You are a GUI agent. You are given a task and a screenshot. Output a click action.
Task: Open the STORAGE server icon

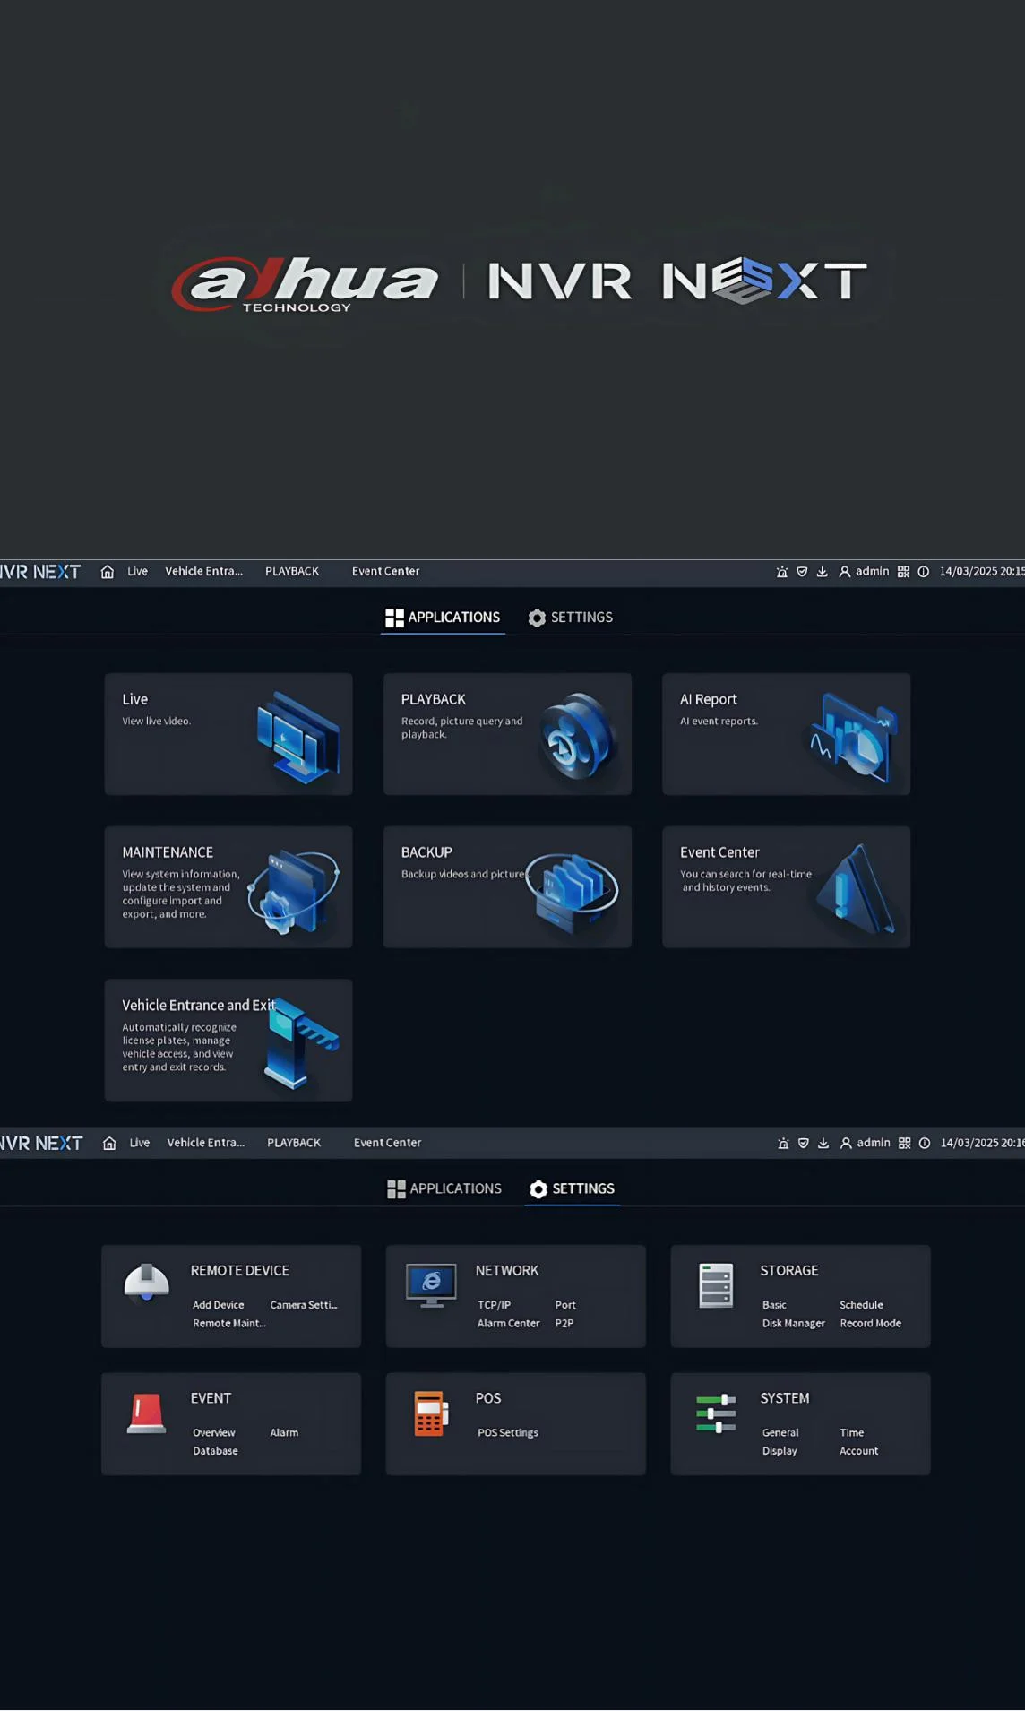pyautogui.click(x=716, y=1285)
